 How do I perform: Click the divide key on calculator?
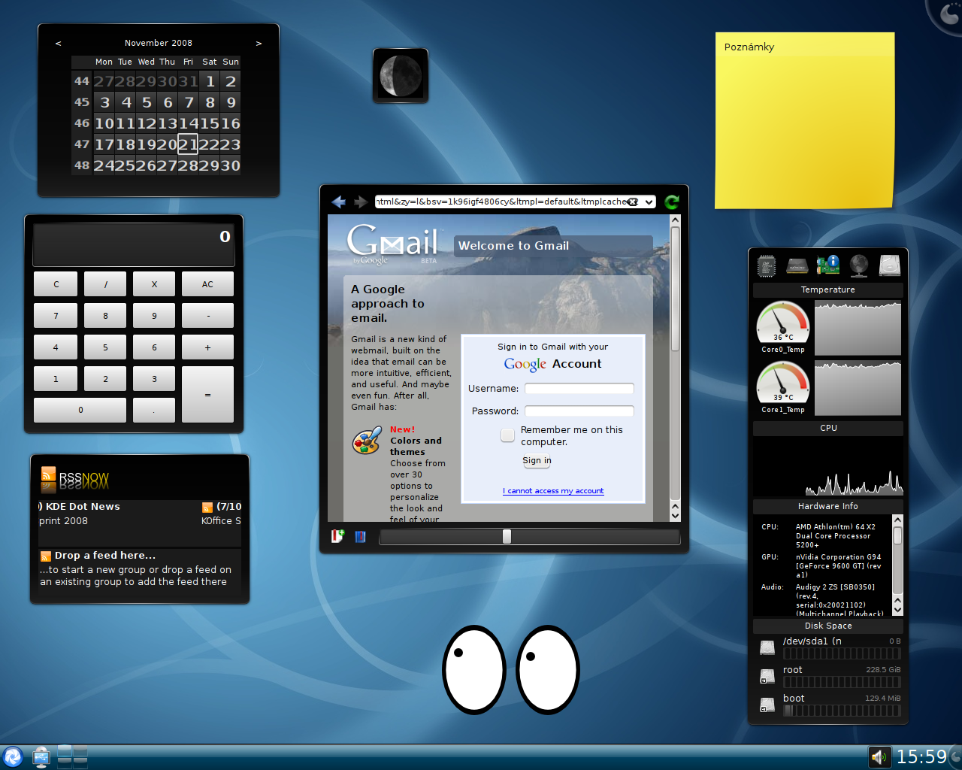coord(105,284)
